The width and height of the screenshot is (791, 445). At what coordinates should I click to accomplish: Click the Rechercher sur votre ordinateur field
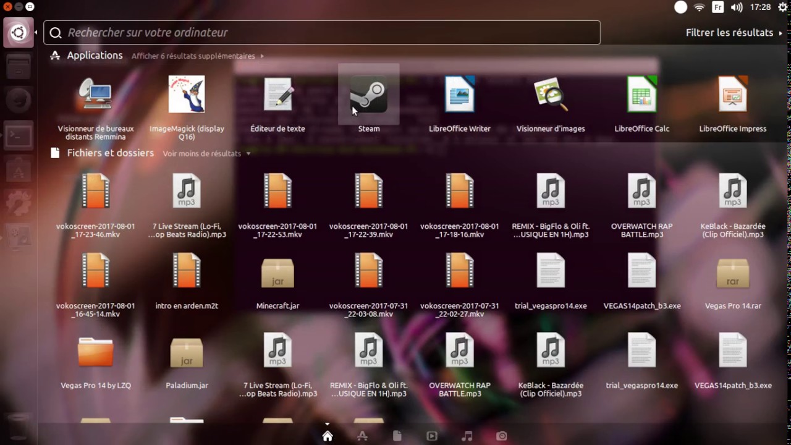[322, 33]
